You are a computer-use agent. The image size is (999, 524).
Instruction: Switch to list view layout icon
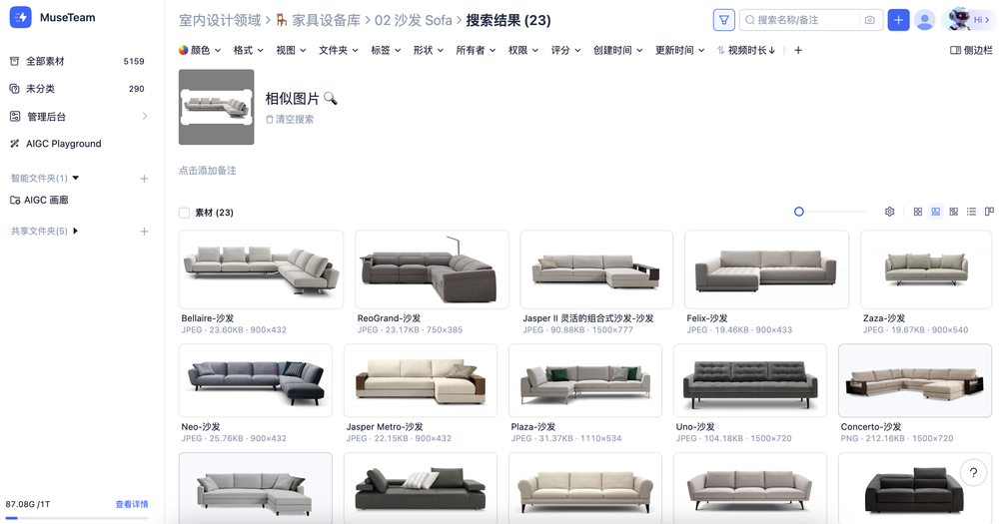click(971, 212)
